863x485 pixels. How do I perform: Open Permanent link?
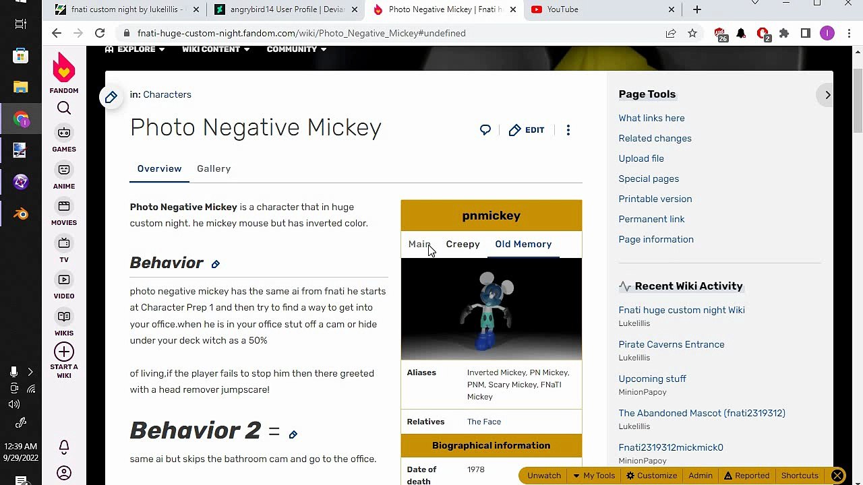click(651, 219)
